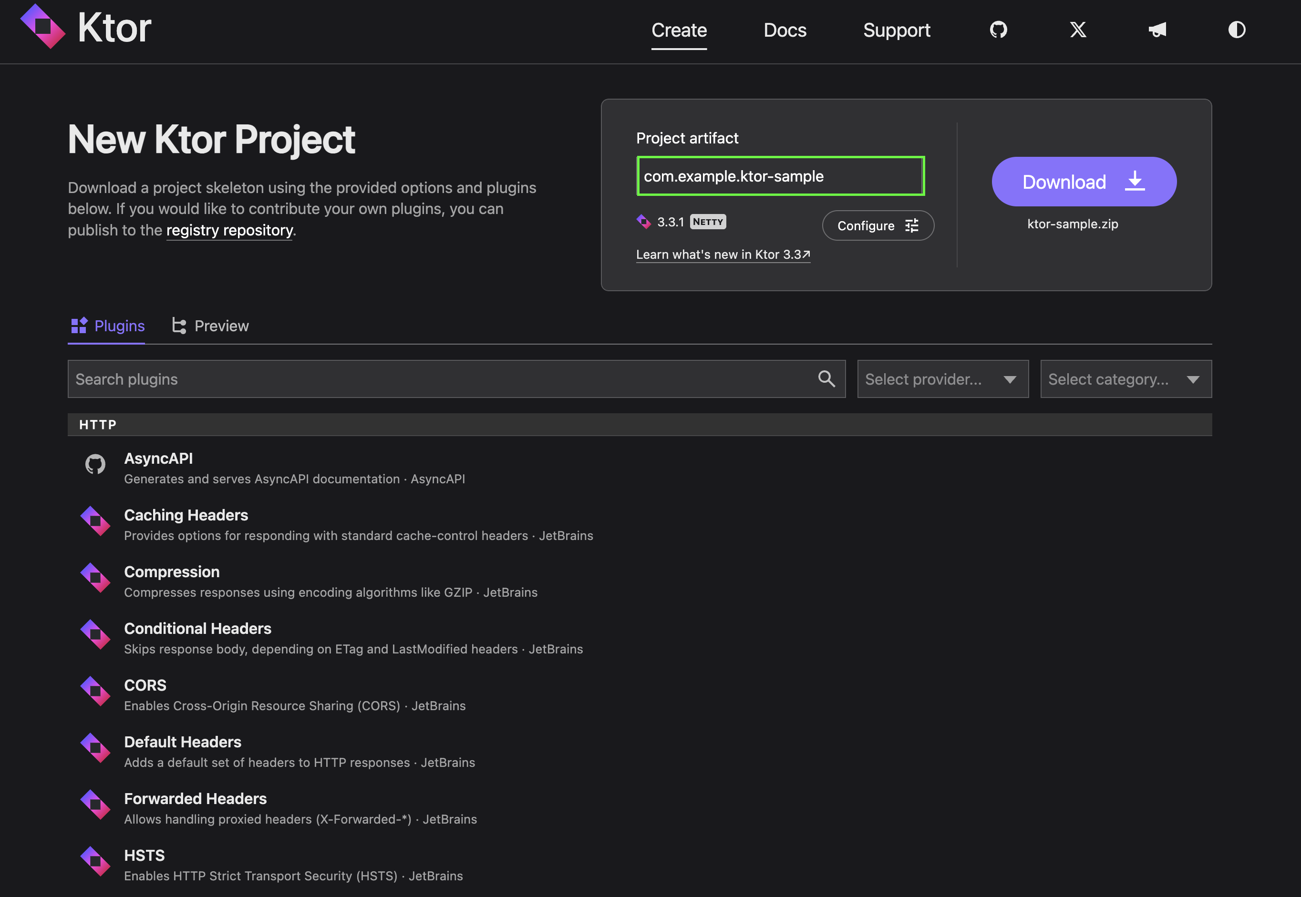Image resolution: width=1301 pixels, height=897 pixels.
Task: Open Learn what's new in Ktor 3.3
Action: (723, 254)
